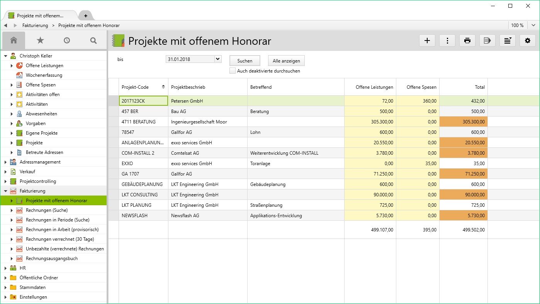The width and height of the screenshot is (540, 304).
Task: Open the date dropdown showing 31.01.2018
Action: 217,59
